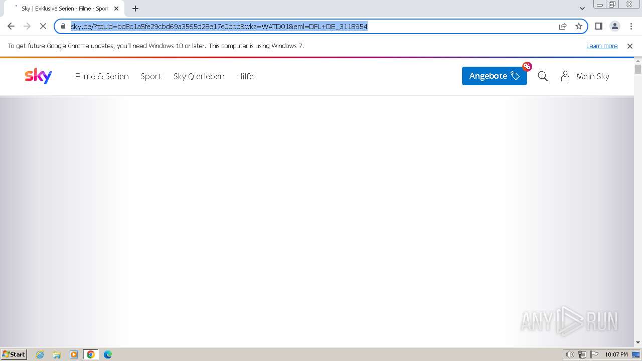
Task: Open network status tray icon
Action: (x=582, y=354)
